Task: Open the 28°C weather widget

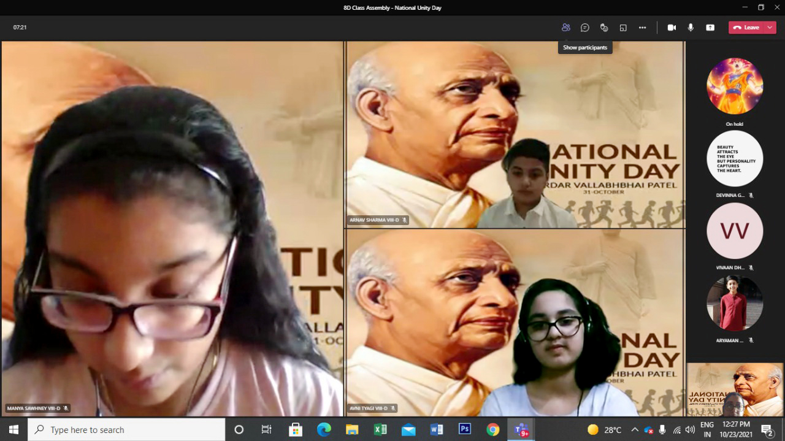Action: point(605,429)
